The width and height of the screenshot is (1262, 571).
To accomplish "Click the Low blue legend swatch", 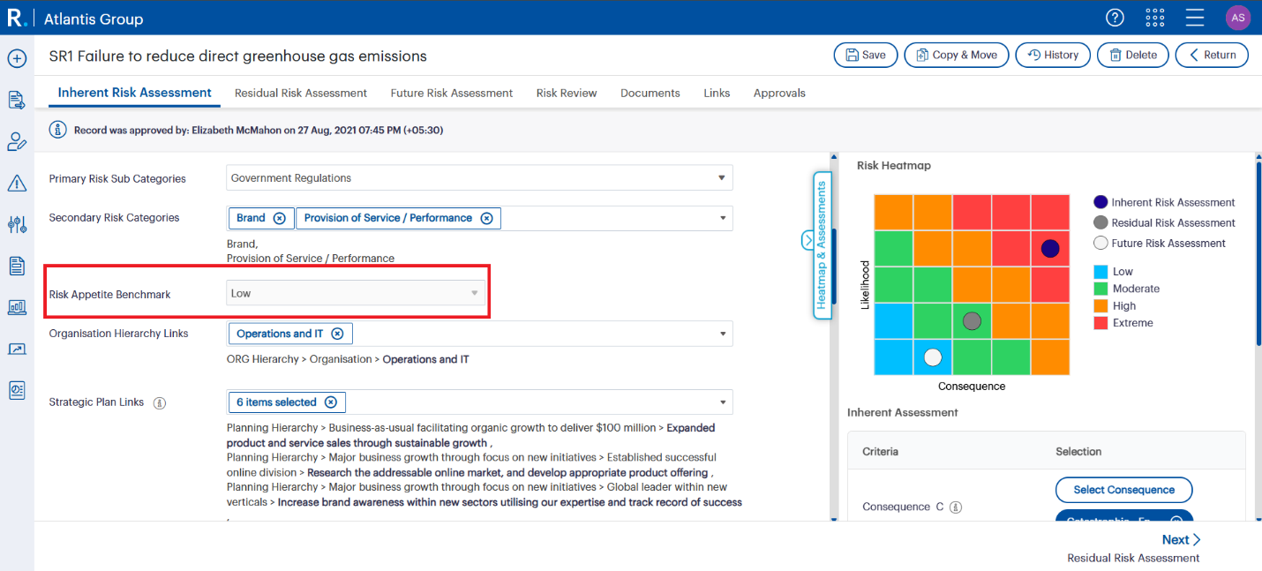I will (1100, 272).
